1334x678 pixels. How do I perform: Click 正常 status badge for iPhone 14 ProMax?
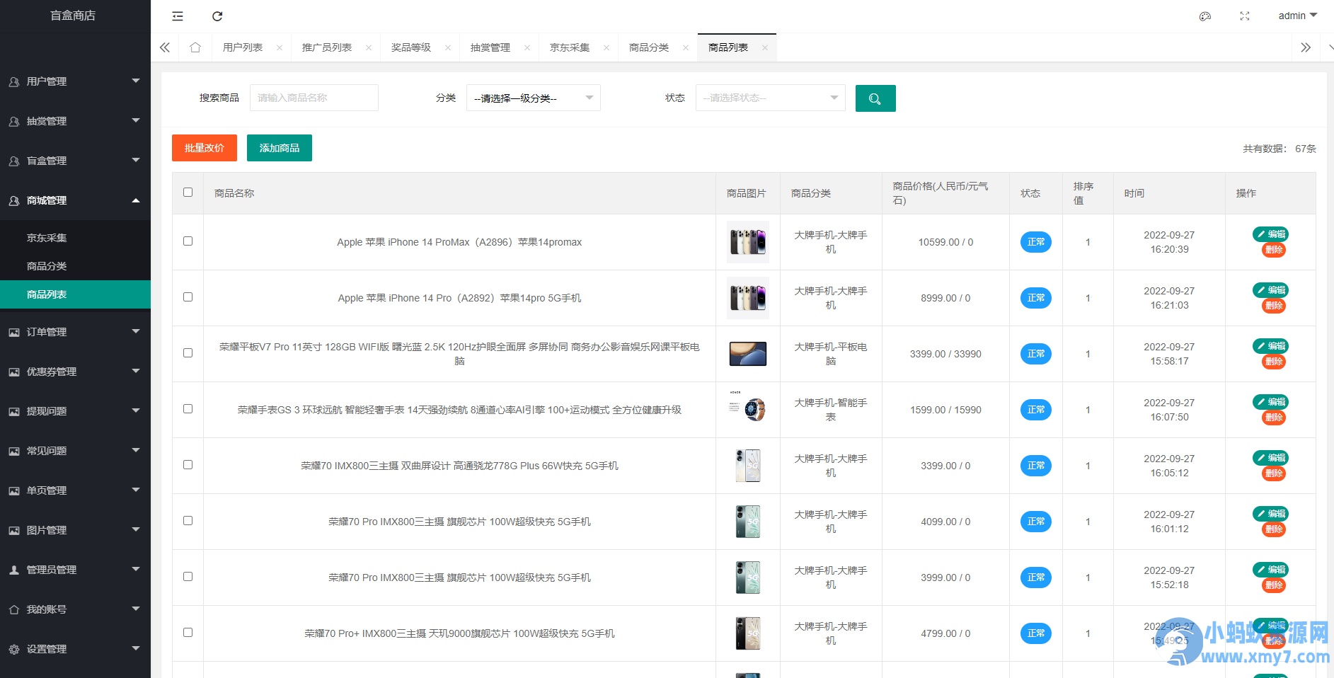(x=1035, y=242)
